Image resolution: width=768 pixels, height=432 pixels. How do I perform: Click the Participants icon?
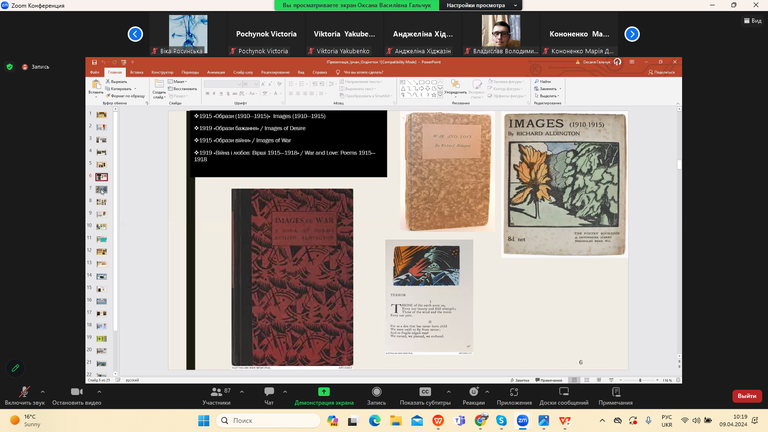click(216, 392)
